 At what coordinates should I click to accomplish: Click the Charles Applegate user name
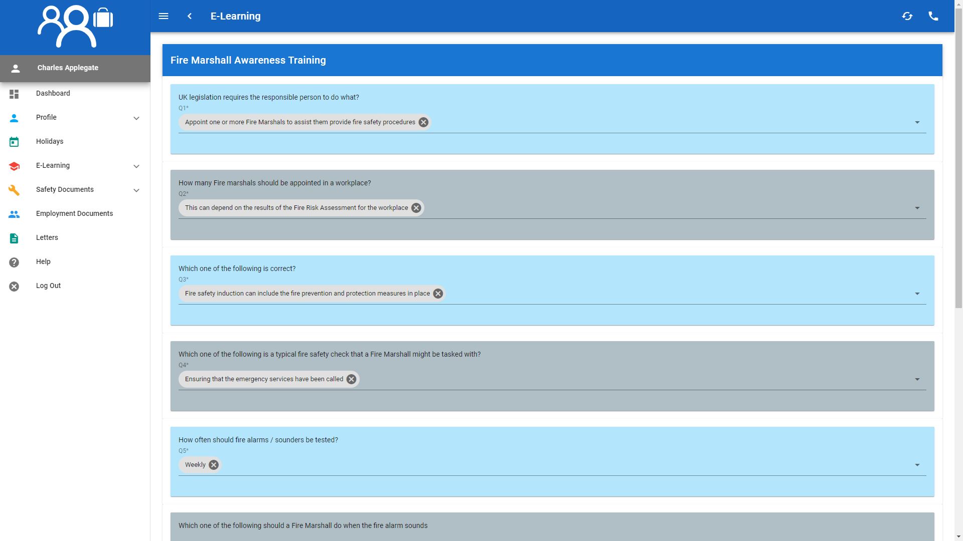(x=68, y=68)
